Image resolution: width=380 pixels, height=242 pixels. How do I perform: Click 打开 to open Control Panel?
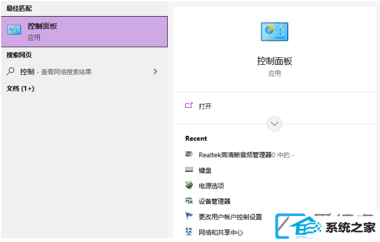click(x=205, y=106)
